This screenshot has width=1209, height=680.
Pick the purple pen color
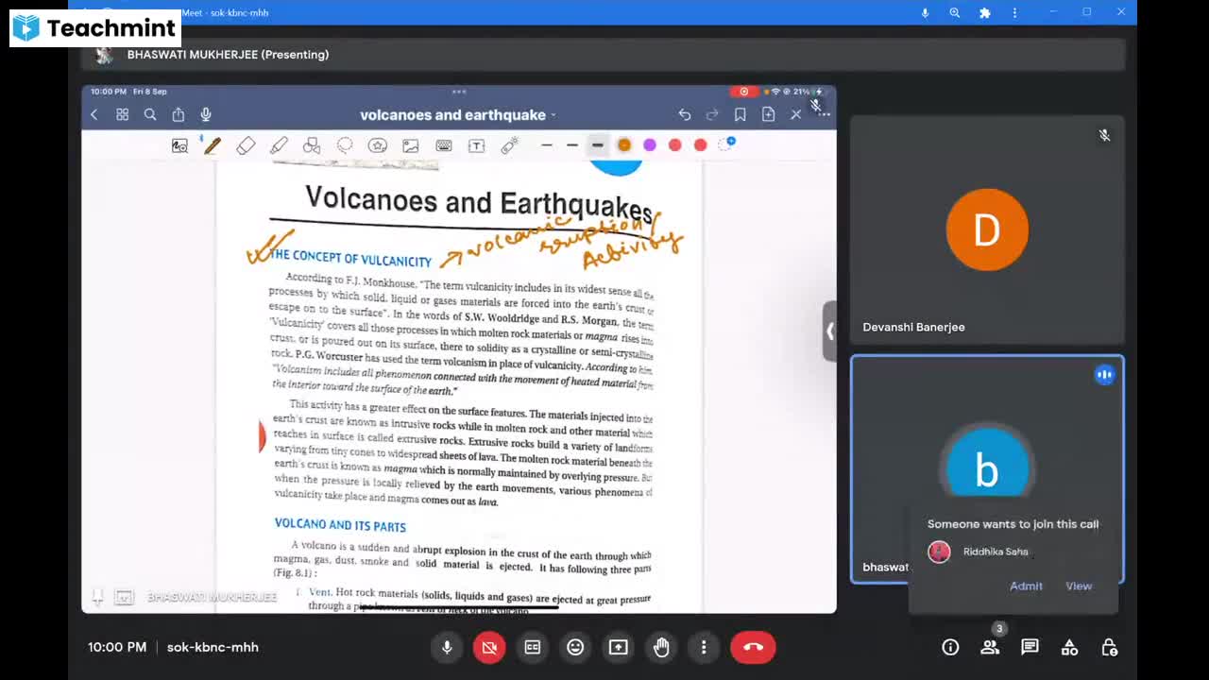pyautogui.click(x=650, y=144)
